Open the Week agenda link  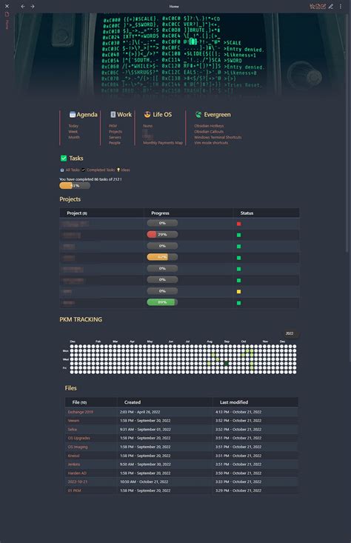pos(73,132)
